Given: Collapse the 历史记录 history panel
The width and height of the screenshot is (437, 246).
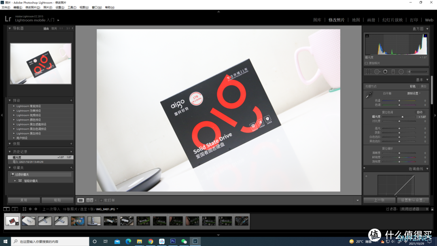Looking at the screenshot, I should pos(10,152).
